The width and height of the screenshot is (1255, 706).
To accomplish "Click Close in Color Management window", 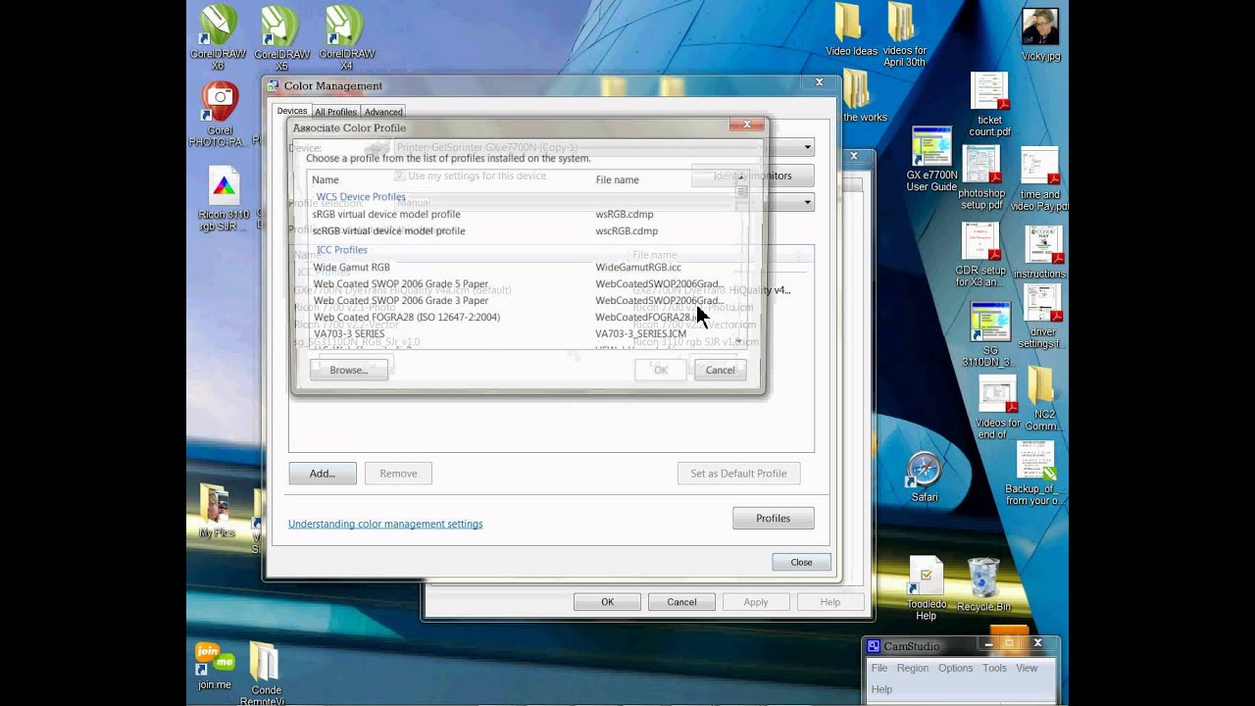I will (801, 562).
